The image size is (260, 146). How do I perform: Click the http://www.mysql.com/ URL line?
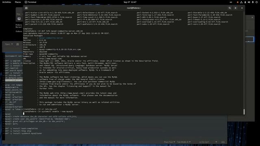click(51, 58)
